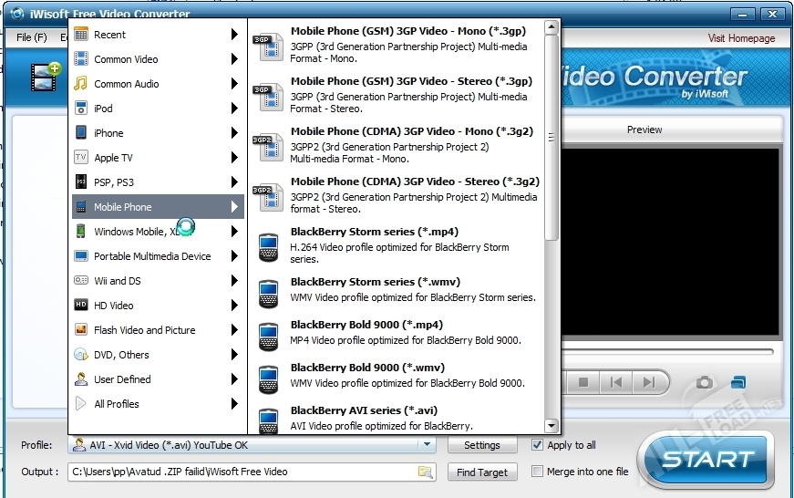Enable the Merge into one file checkbox
This screenshot has width=794, height=498.
point(538,472)
